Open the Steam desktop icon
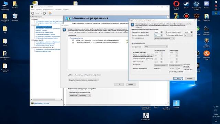The image size is (220, 124). 186,5
